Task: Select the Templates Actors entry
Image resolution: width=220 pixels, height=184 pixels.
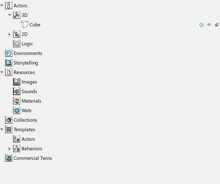Action: (x=28, y=139)
